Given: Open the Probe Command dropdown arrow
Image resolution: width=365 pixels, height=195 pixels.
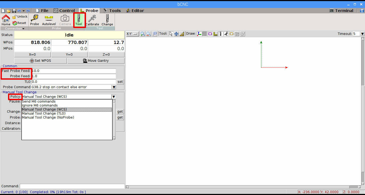Looking at the screenshot, I should 114,87.
